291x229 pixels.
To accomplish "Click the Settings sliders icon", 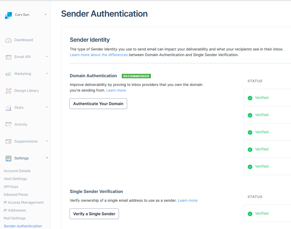I will coord(8,158).
